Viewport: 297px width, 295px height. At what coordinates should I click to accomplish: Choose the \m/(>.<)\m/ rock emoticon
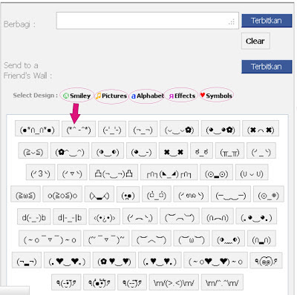[174, 282]
